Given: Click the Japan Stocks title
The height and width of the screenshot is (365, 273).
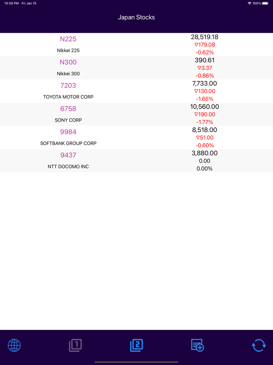Looking at the screenshot, I should pyautogui.click(x=136, y=17).
